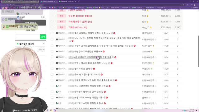The width and height of the screenshot is (199, 112).
Task: Open notice 2026년 일정표 [5]
Action: tap(77, 10)
